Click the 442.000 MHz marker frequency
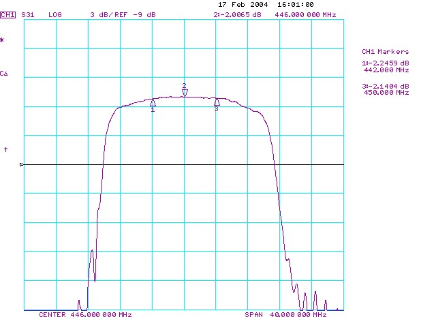The height and width of the screenshot is (317, 436). click(386, 70)
